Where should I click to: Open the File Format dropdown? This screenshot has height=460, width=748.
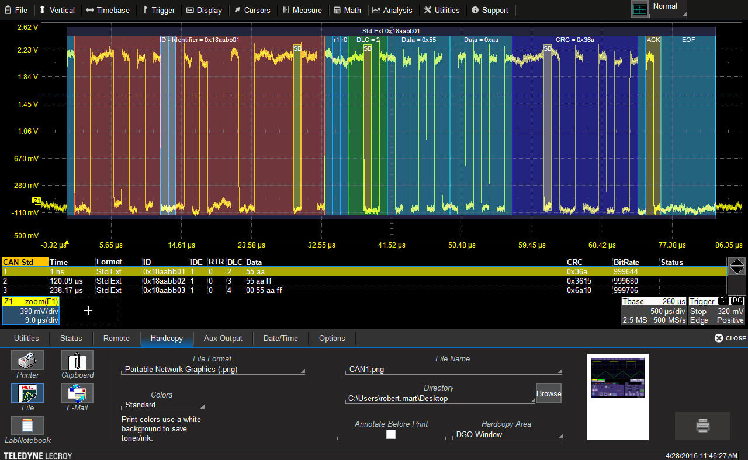coord(213,369)
